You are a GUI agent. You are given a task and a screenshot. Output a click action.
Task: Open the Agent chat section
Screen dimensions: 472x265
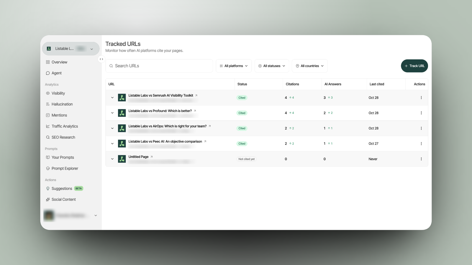(x=54, y=73)
